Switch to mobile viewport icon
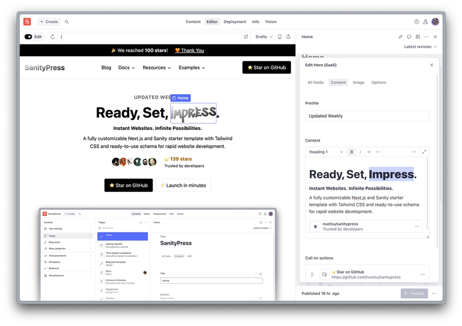The image size is (462, 326). click(280, 37)
